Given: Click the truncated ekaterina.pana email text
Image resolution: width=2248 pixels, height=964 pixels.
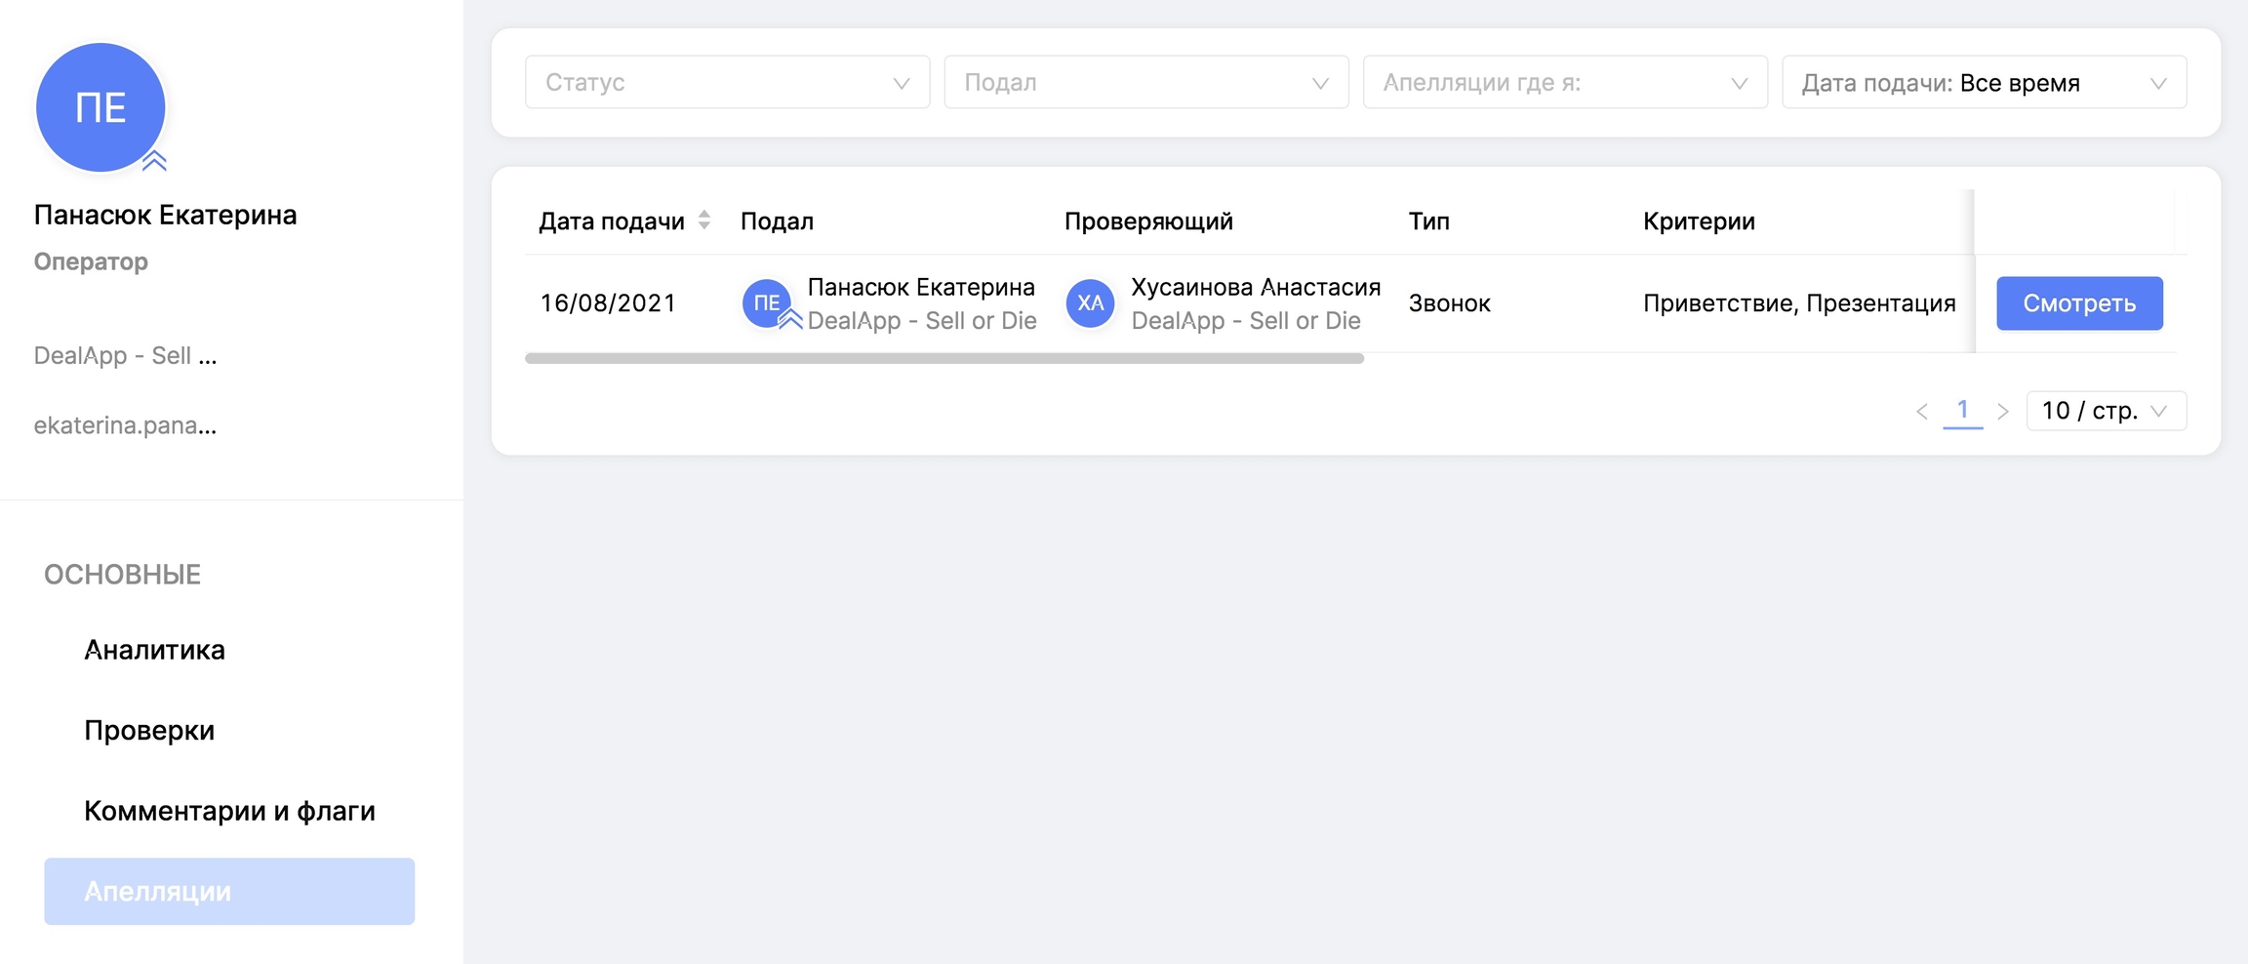Looking at the screenshot, I should 125,425.
